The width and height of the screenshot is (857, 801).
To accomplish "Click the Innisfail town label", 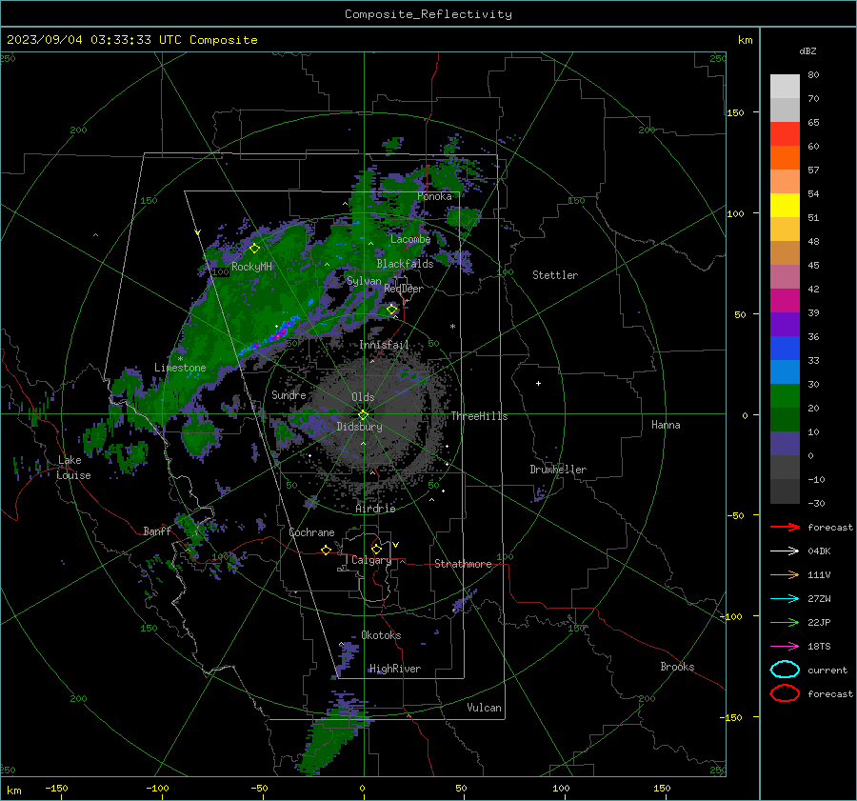I will (384, 345).
